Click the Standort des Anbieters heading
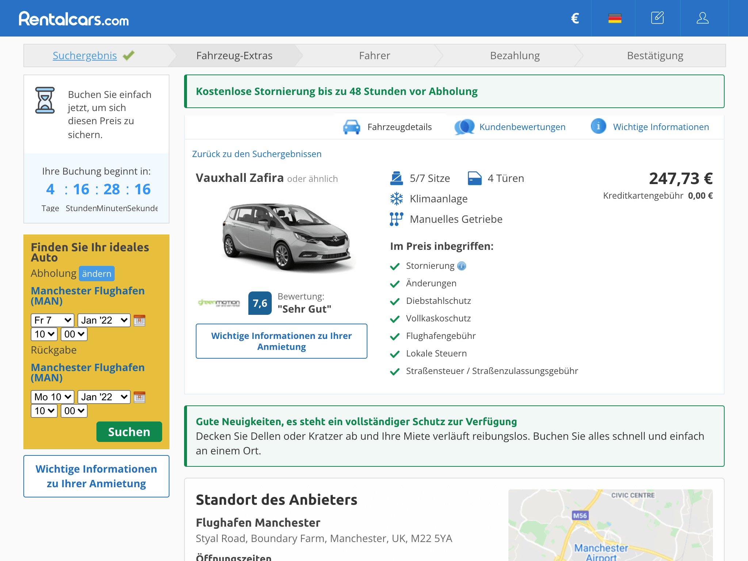748x561 pixels. coord(276,500)
